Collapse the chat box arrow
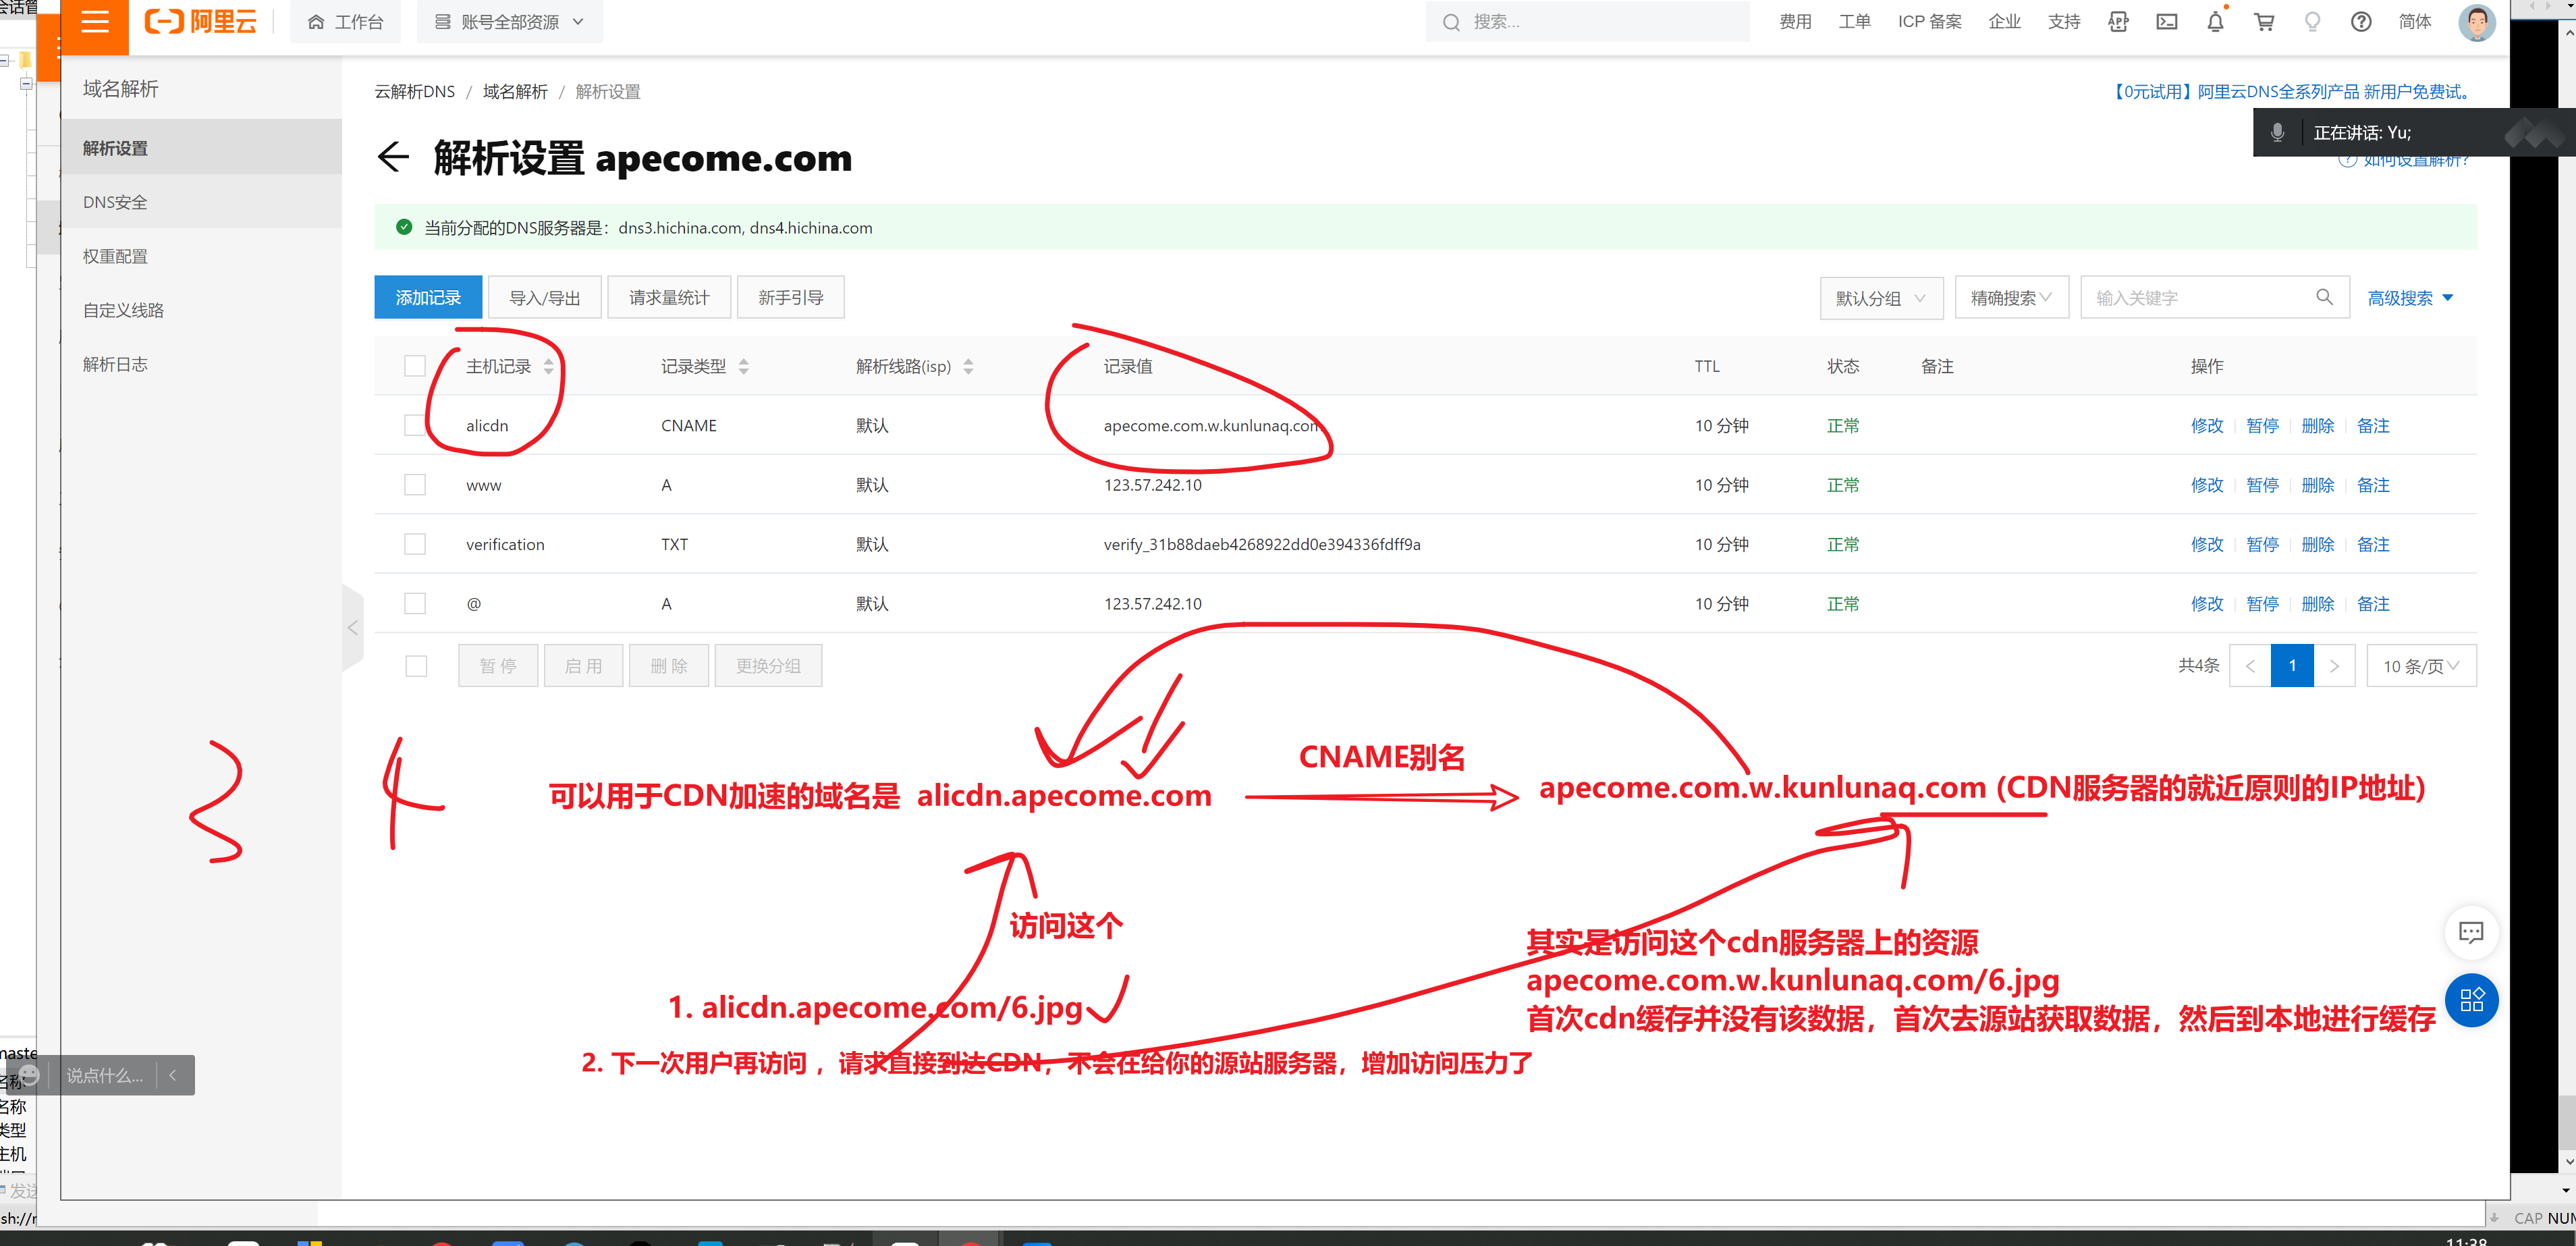This screenshot has width=2576, height=1246. coord(173,1075)
